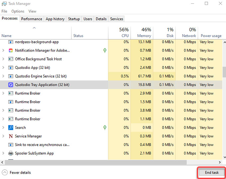This screenshot has height=179, width=226.
Task: Click the Sink to receive asynchronous icon
Action: click(11, 145)
